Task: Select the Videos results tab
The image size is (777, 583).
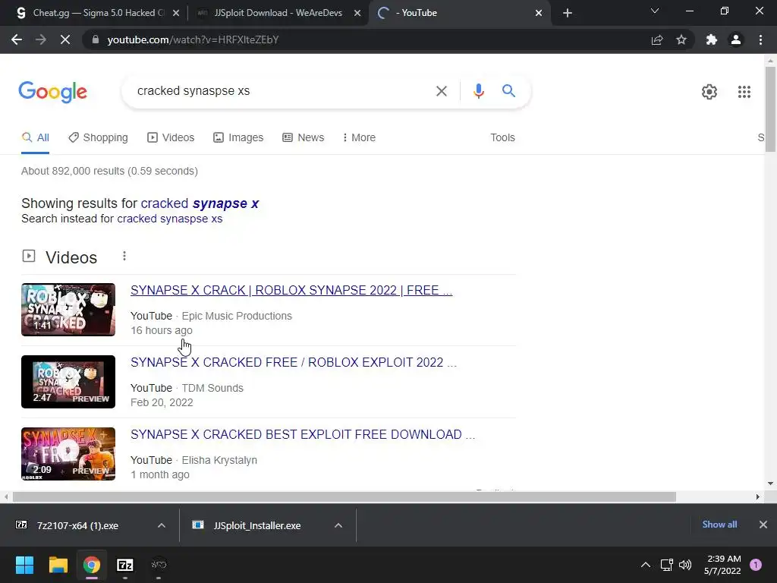Action: [171, 137]
